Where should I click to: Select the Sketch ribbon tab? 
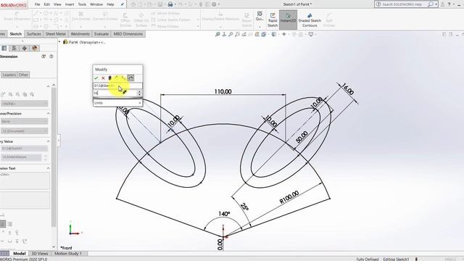(x=16, y=34)
